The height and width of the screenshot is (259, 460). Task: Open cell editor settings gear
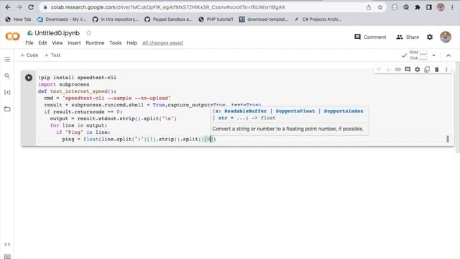pos(417,70)
